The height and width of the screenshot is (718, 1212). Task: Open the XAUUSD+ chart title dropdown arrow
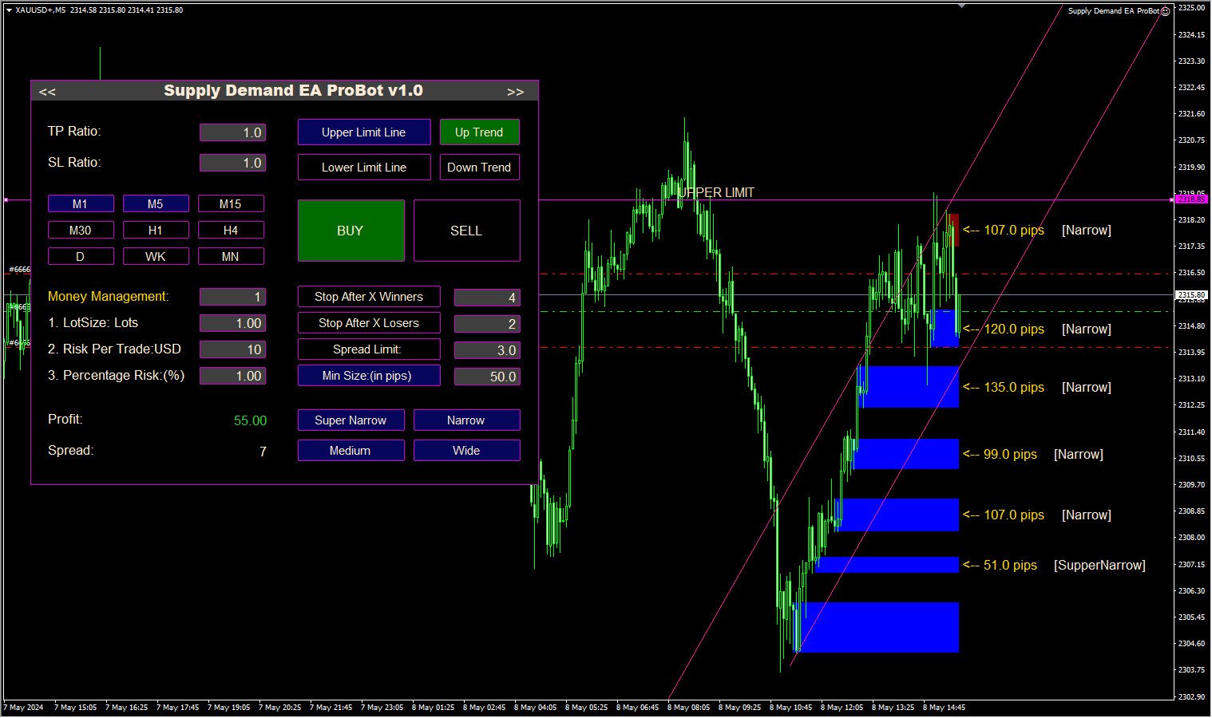point(9,10)
